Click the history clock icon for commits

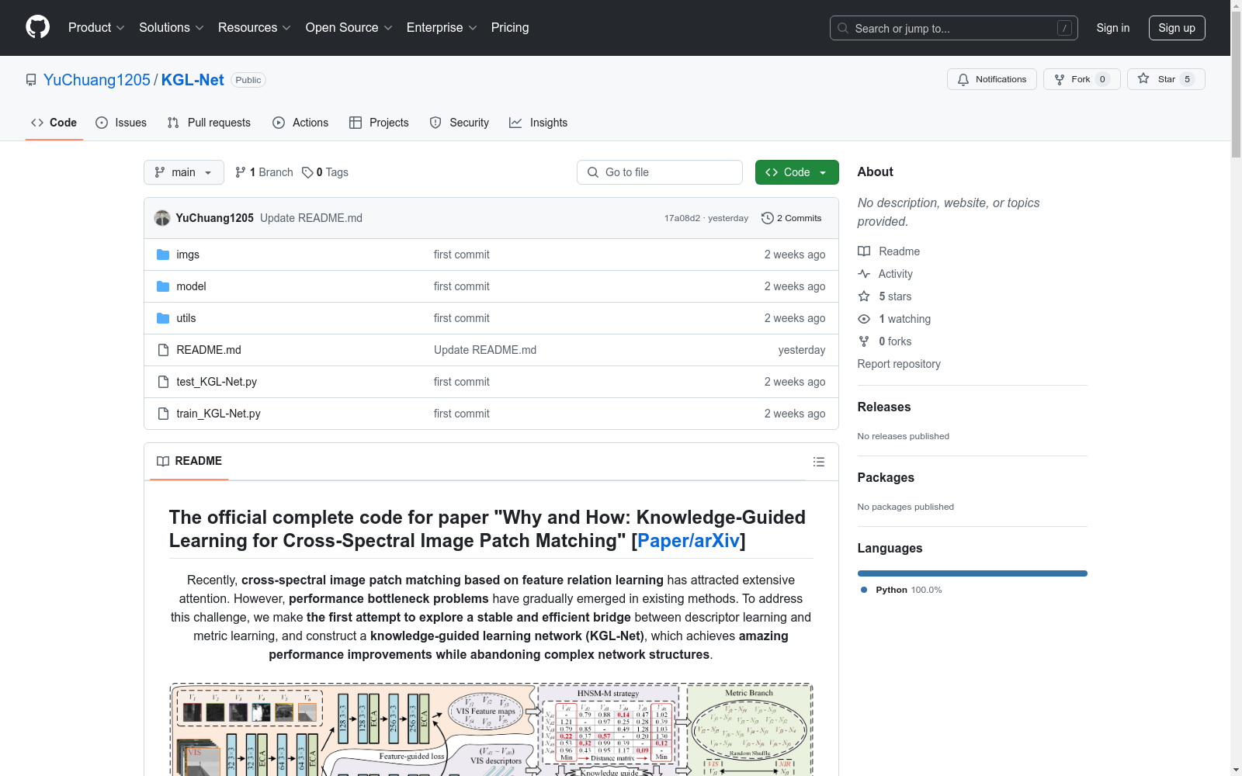pos(768,218)
